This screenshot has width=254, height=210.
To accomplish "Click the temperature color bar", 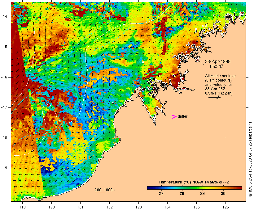I will coord(195,188).
